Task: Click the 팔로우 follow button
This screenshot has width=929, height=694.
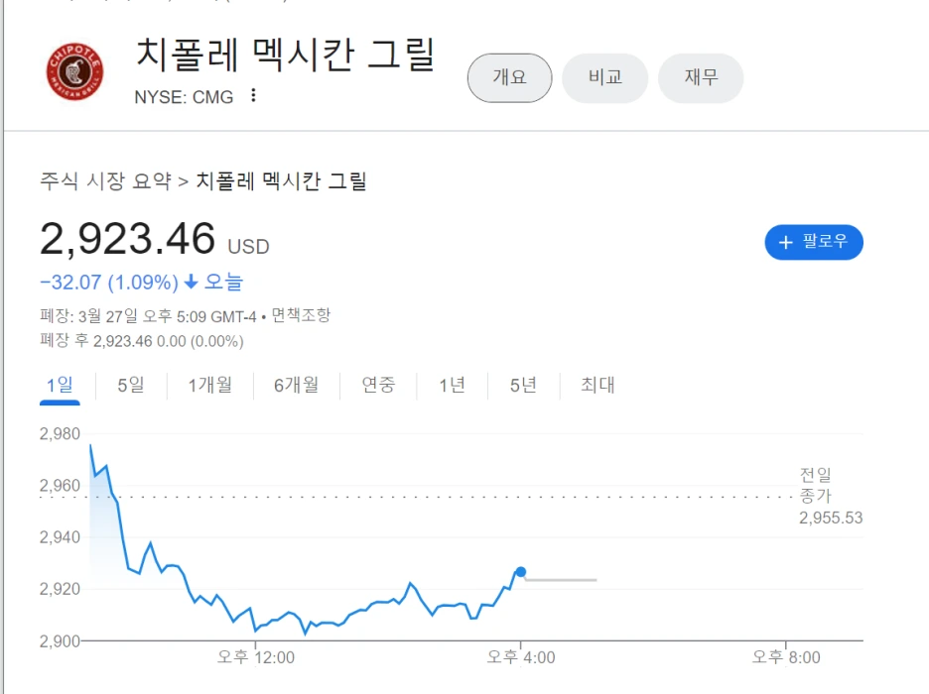Action: coord(814,242)
